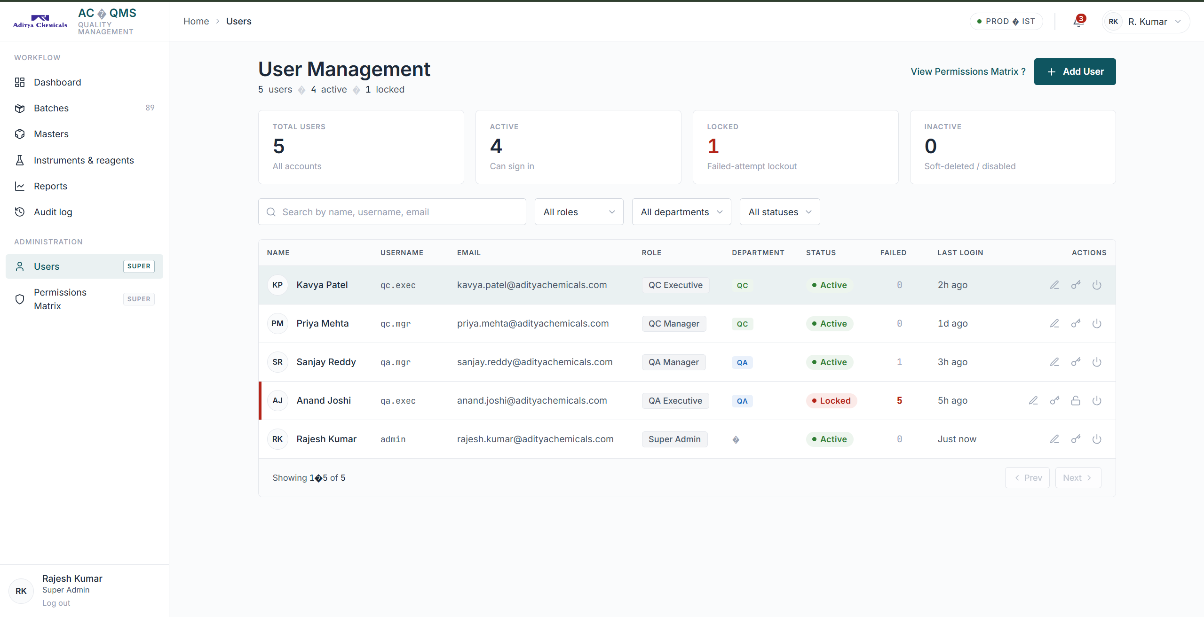1204x617 pixels.
Task: Reset password key icon for Kavya Patel
Action: click(1076, 285)
